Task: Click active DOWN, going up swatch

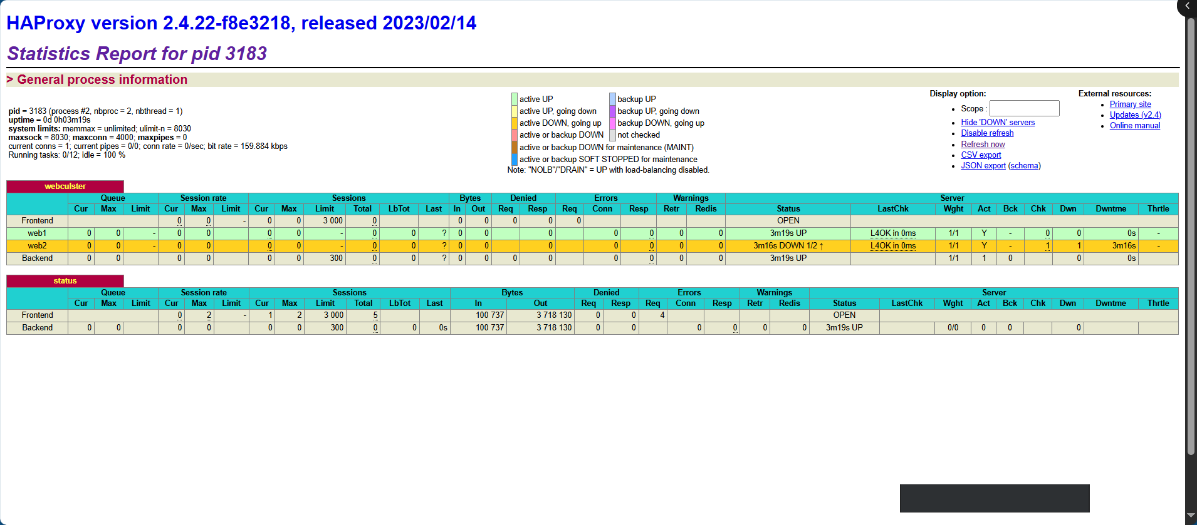Action: point(515,123)
